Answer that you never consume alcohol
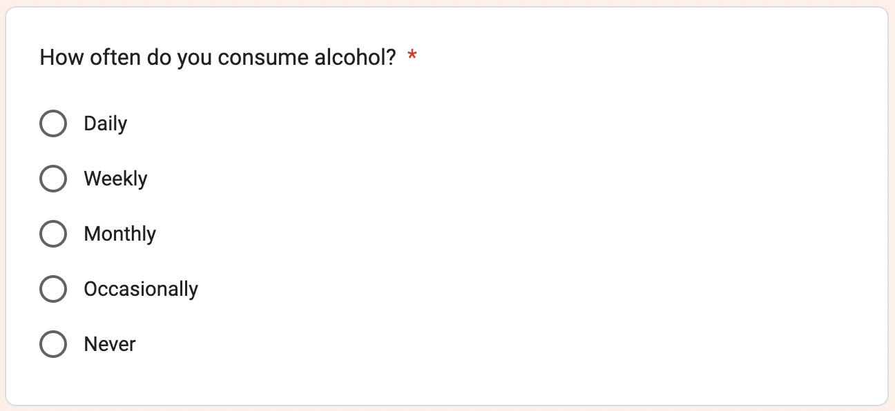 pyautogui.click(x=53, y=344)
